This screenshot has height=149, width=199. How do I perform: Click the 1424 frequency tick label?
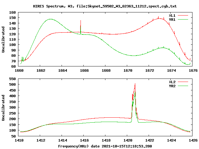171,140
